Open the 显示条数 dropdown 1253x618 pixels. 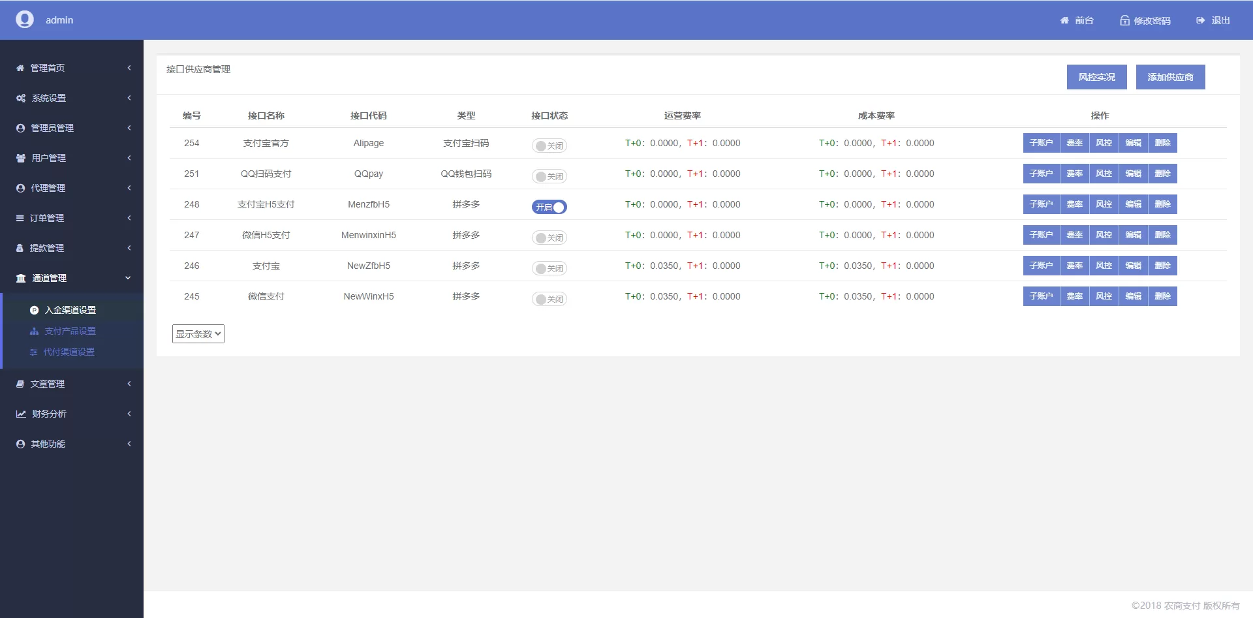coord(198,333)
